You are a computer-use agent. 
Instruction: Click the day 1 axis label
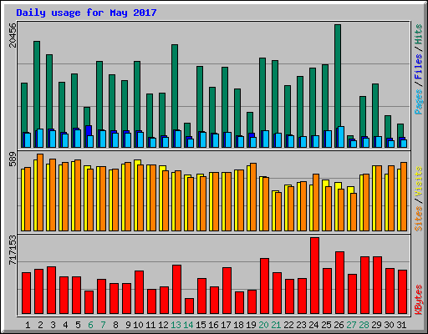pos(28,325)
